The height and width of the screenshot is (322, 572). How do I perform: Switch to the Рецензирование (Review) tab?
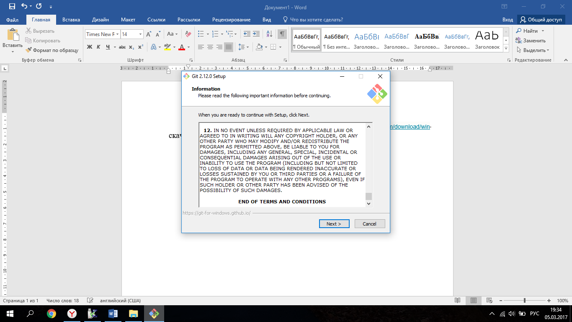click(231, 20)
